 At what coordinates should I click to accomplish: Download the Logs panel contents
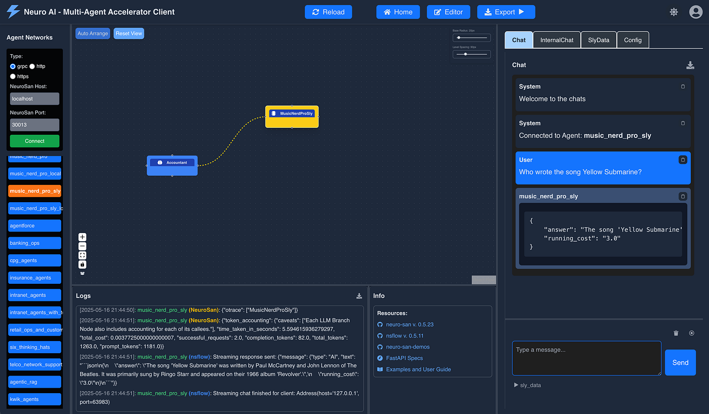point(359,296)
